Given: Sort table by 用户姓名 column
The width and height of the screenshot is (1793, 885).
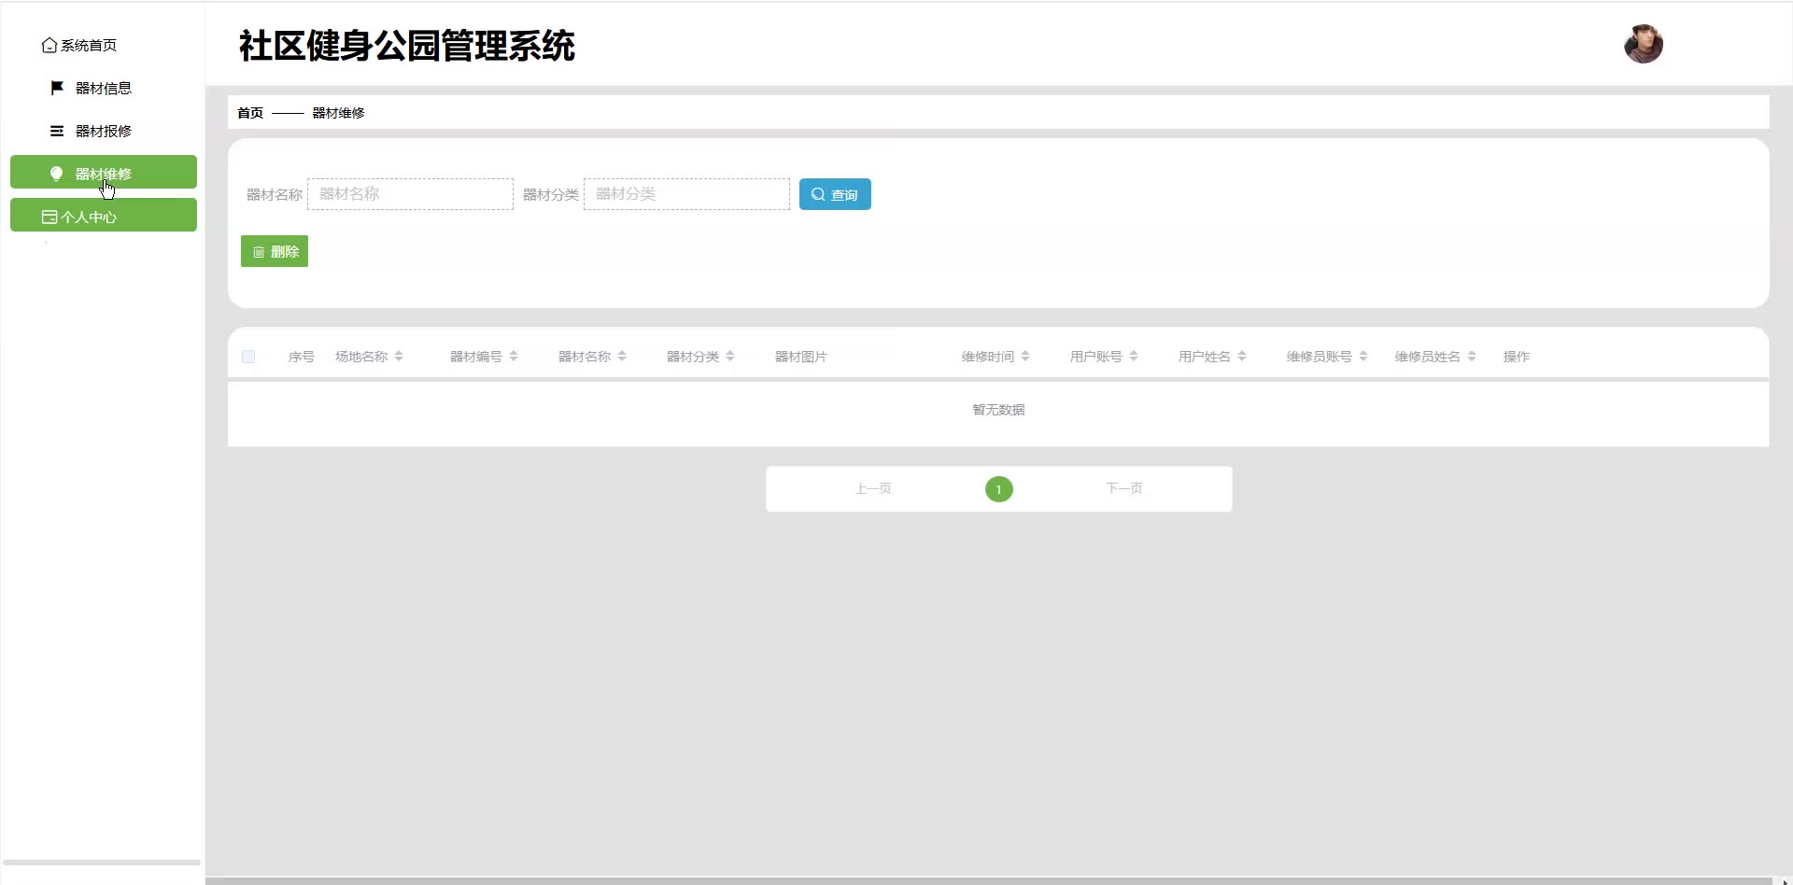Looking at the screenshot, I should pyautogui.click(x=1242, y=357).
